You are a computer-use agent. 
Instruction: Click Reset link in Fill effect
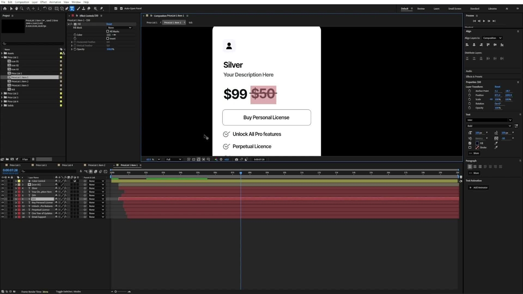click(x=109, y=24)
